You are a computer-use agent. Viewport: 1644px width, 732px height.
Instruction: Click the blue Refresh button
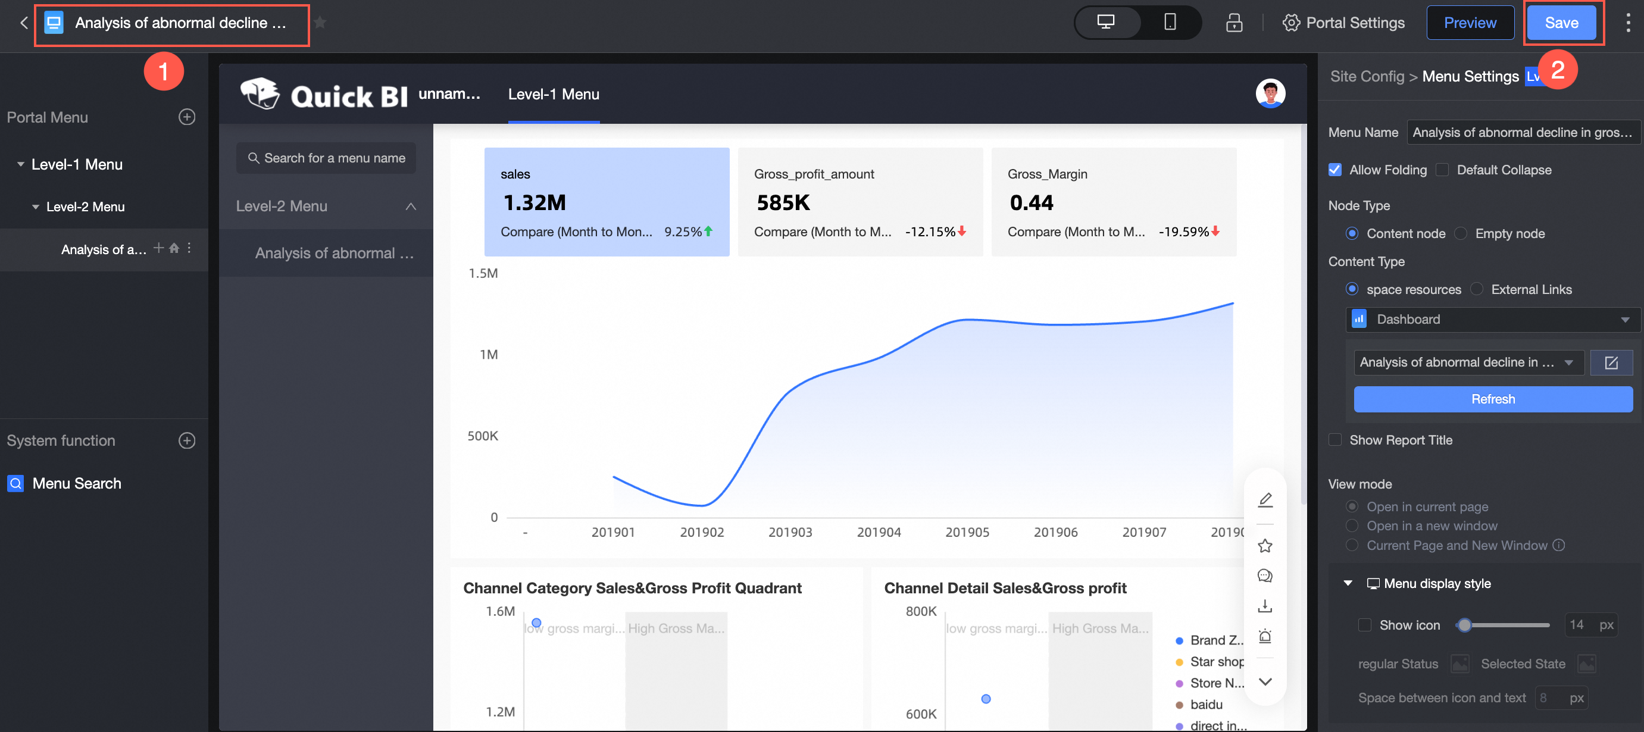click(x=1492, y=399)
